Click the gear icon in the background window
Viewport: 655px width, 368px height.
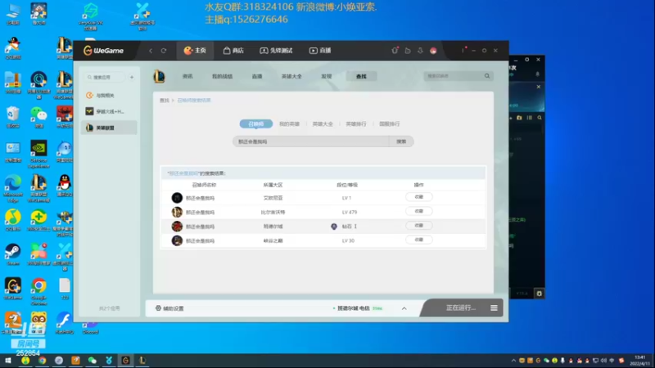coord(539,294)
